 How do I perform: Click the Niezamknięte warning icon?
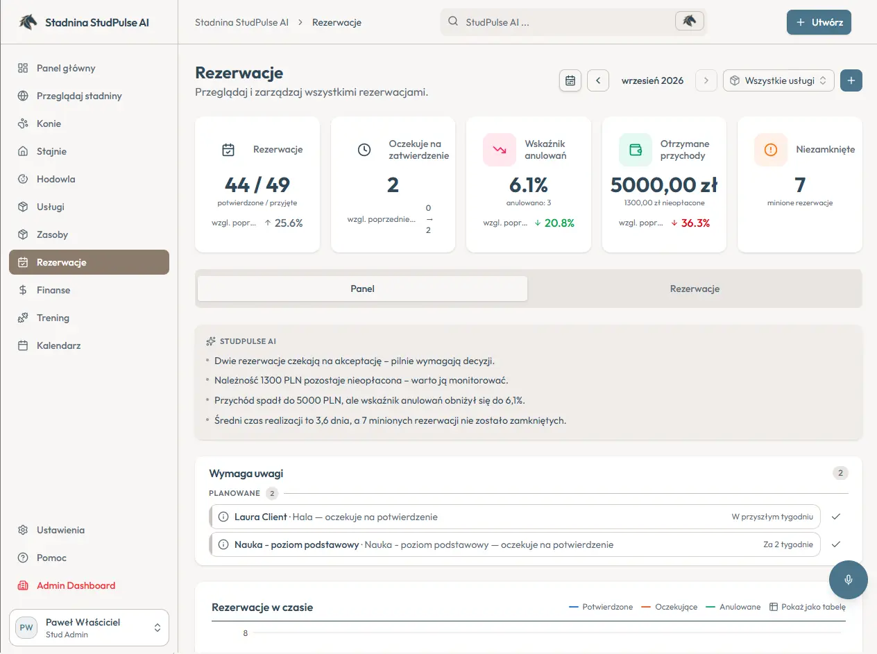click(771, 150)
